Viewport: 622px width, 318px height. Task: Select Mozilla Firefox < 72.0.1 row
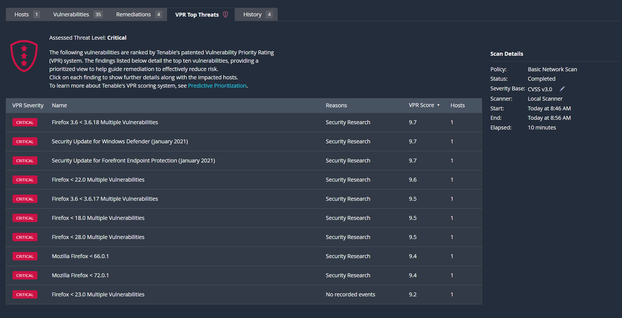point(80,275)
